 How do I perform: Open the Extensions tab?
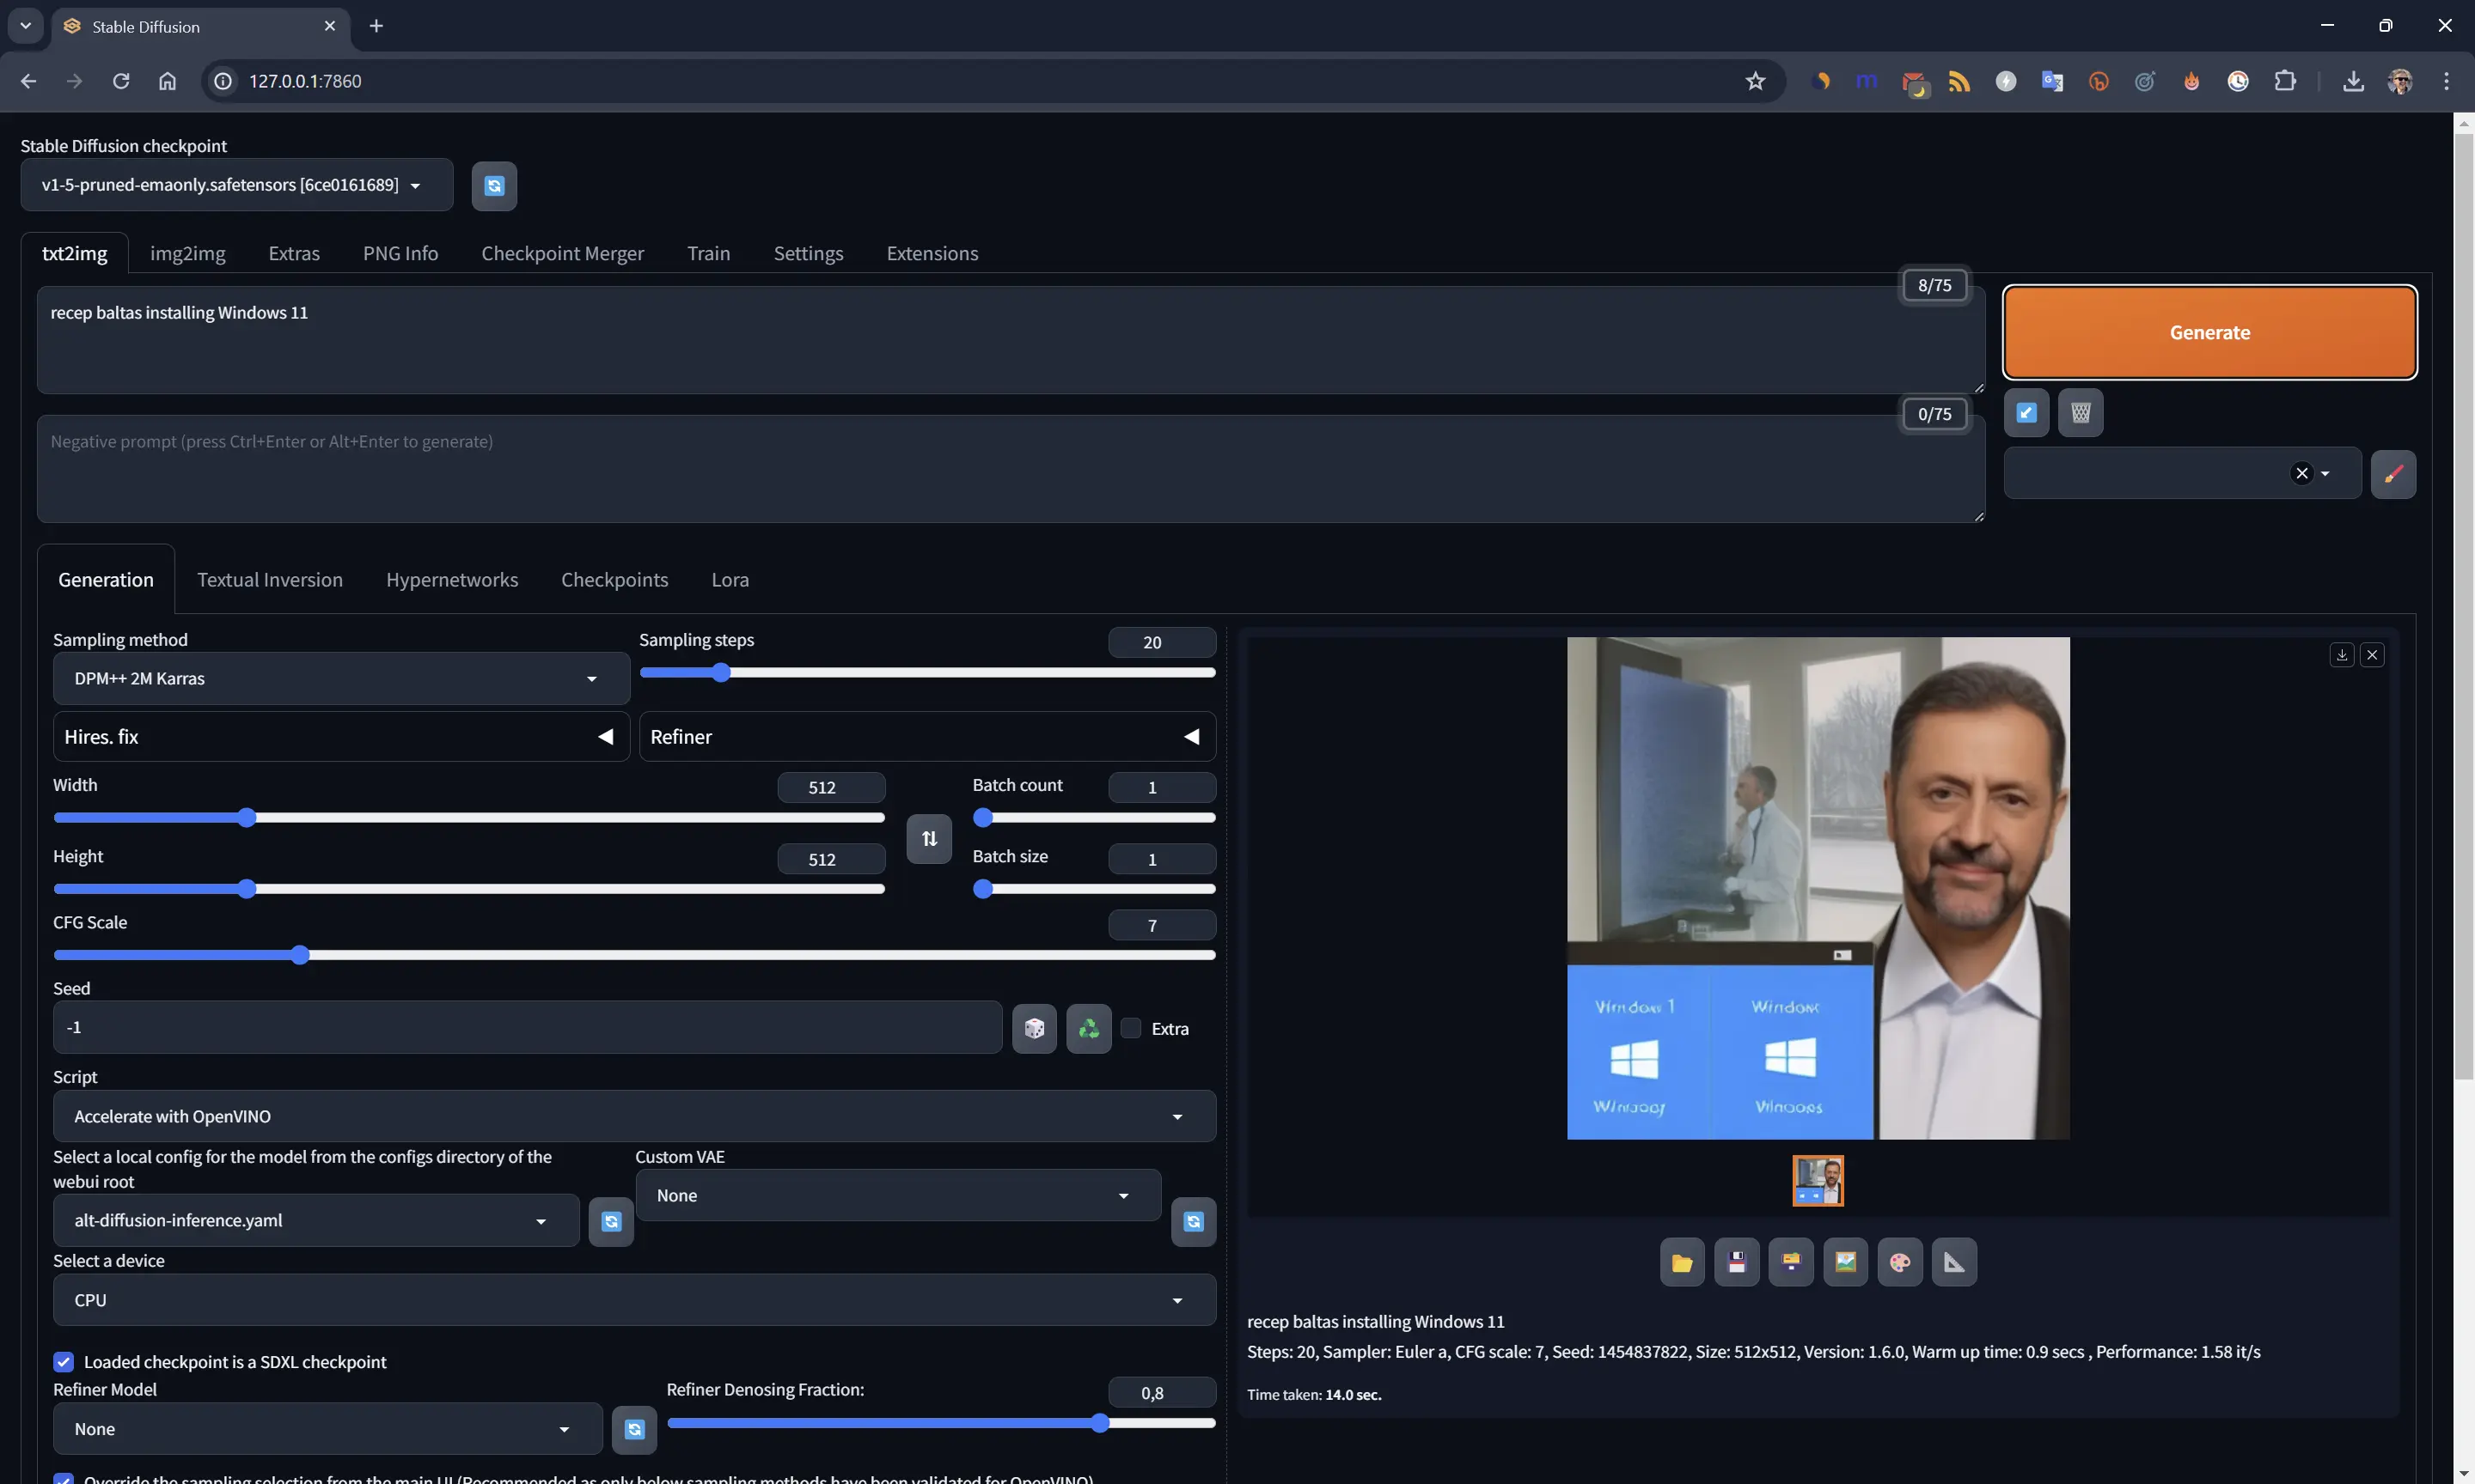932,254
